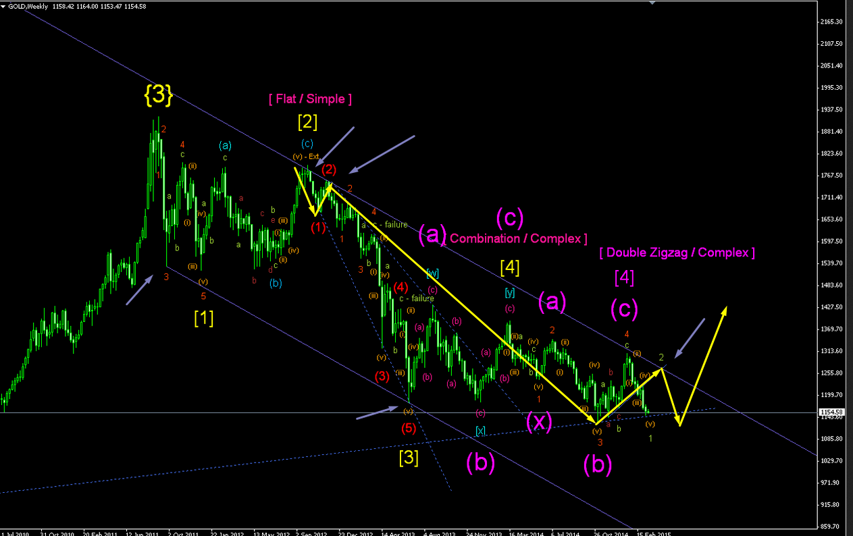Select the yellow {3} wave label
This screenshot has width=853, height=536.
point(158,95)
